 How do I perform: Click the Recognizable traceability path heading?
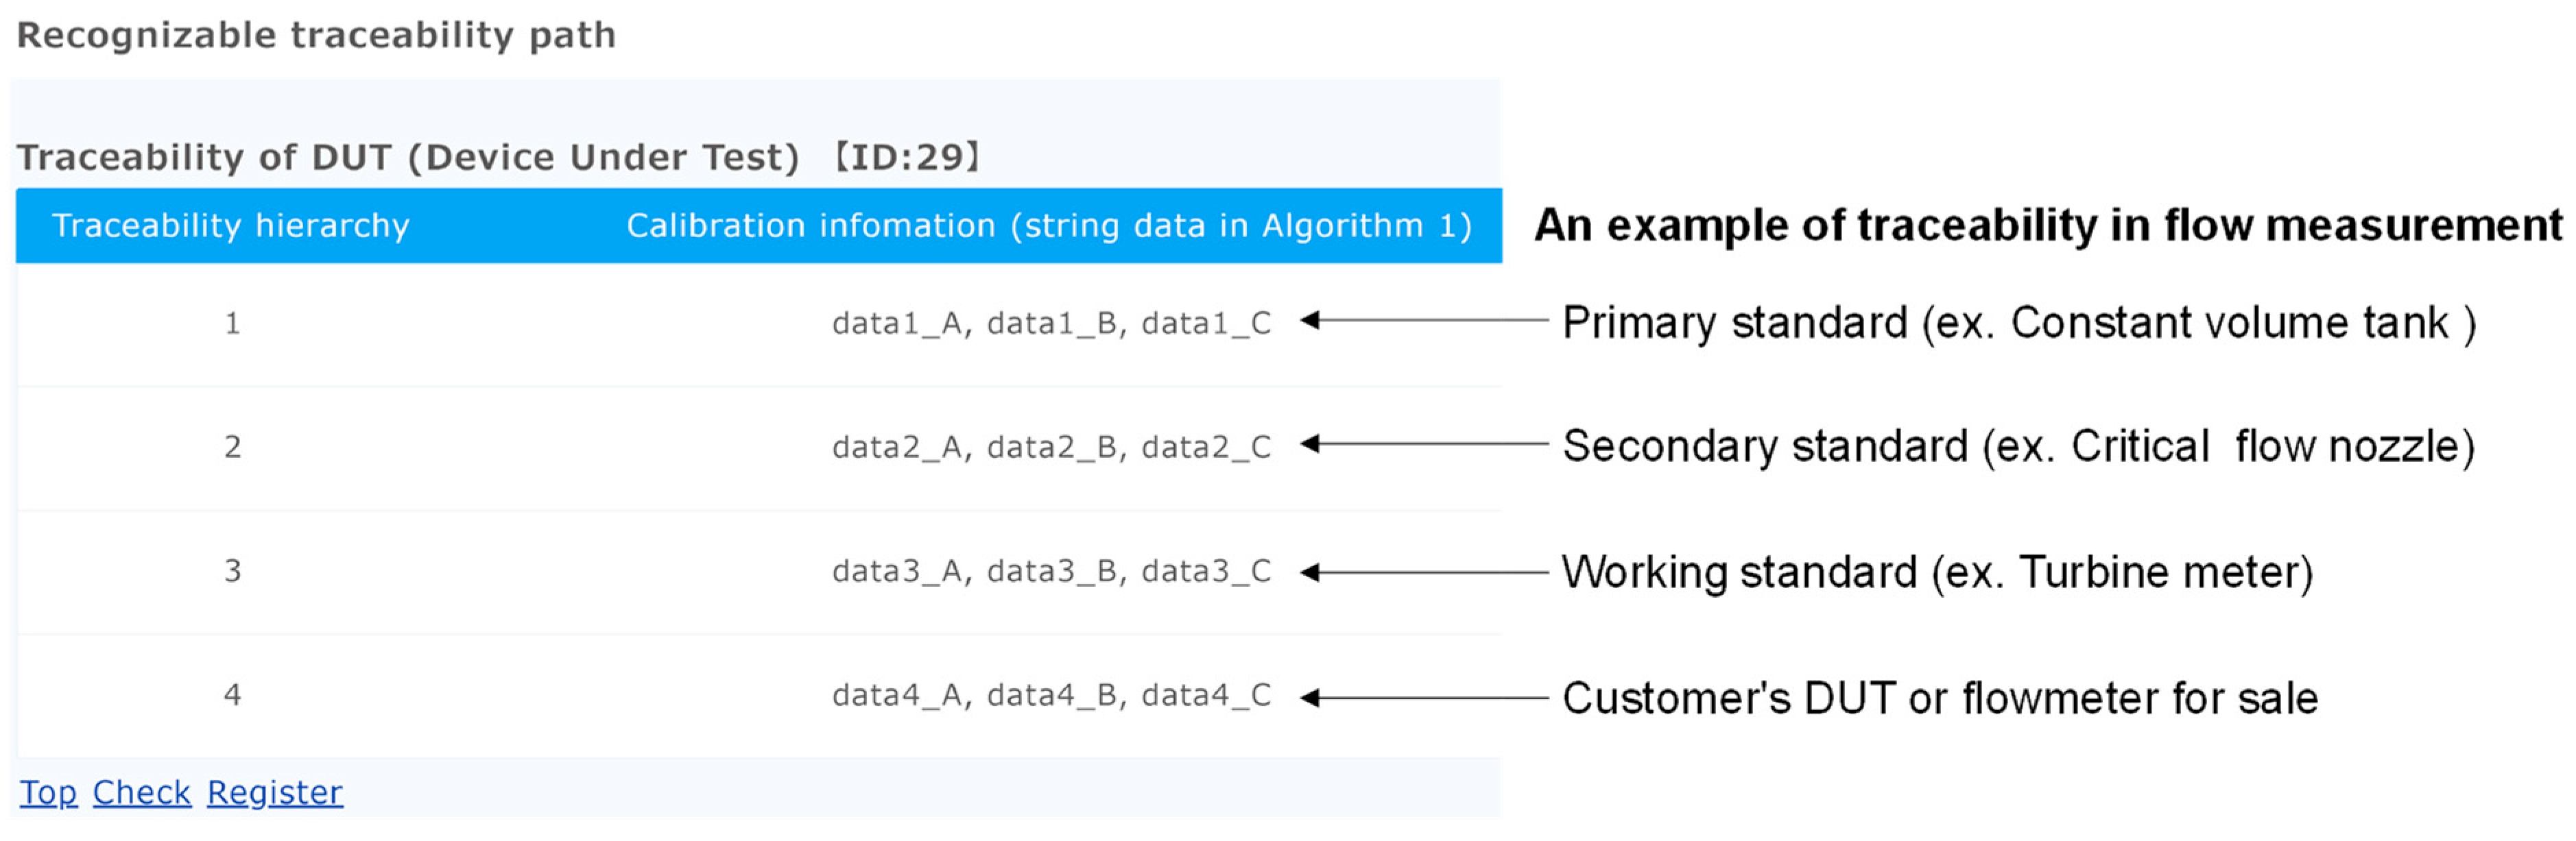pyautogui.click(x=316, y=36)
